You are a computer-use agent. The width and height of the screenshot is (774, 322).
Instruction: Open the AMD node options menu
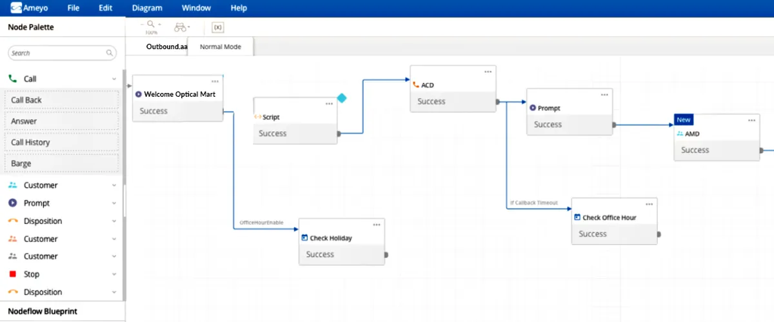click(752, 121)
